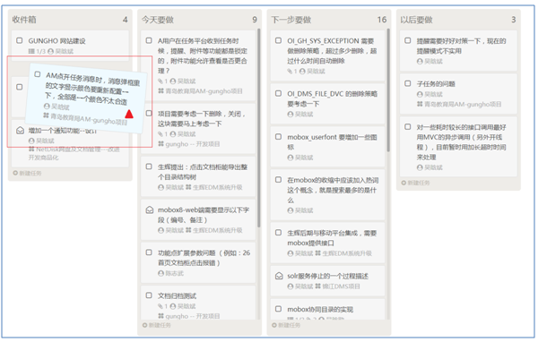Check the mobox_userfont task checkbox
The height and width of the screenshot is (342, 538).
point(278,137)
